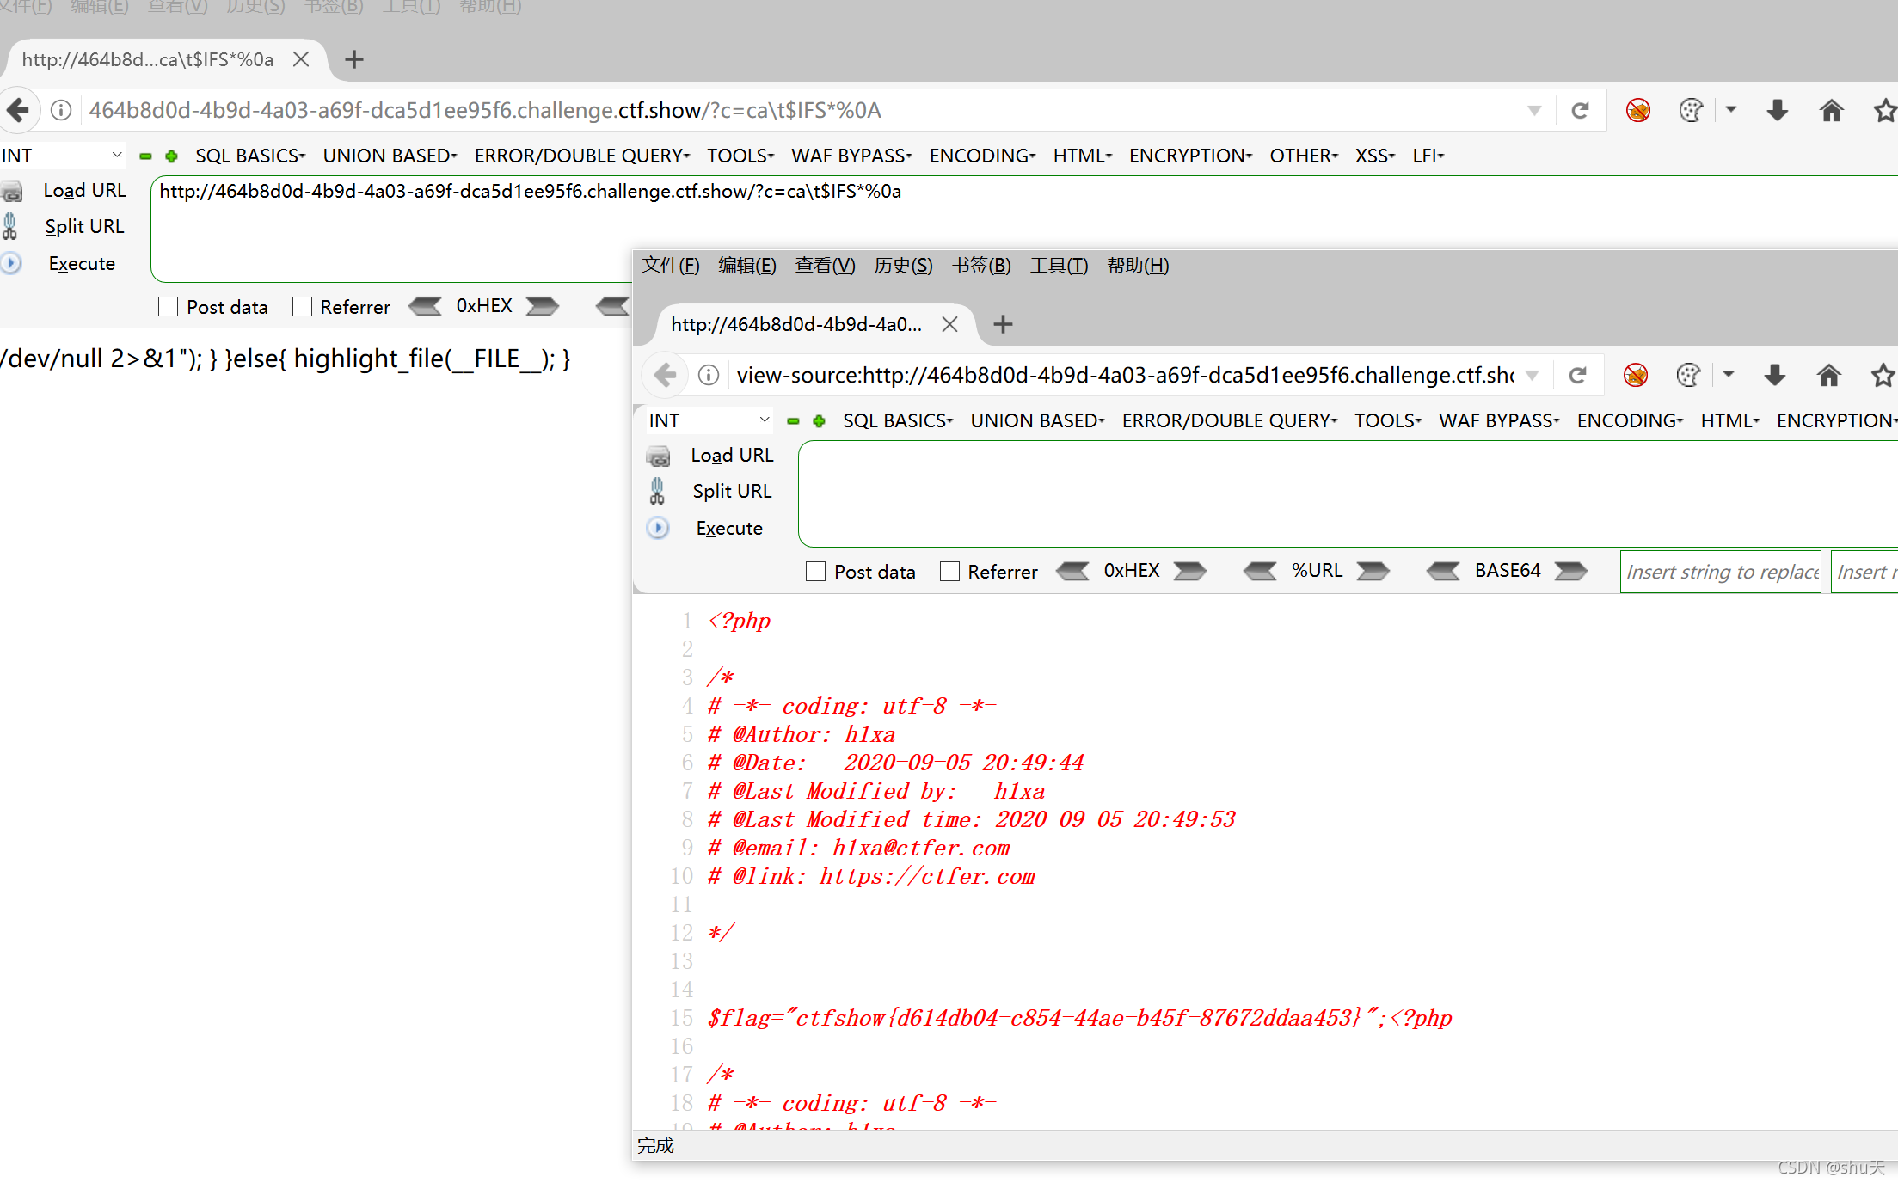
Task: Click the Execute play icon in front HackBar
Action: [x=658, y=528]
